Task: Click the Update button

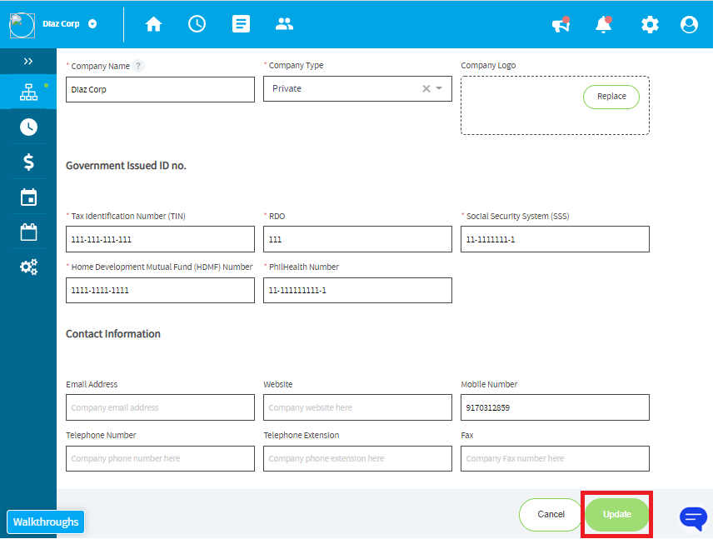Action: [617, 514]
